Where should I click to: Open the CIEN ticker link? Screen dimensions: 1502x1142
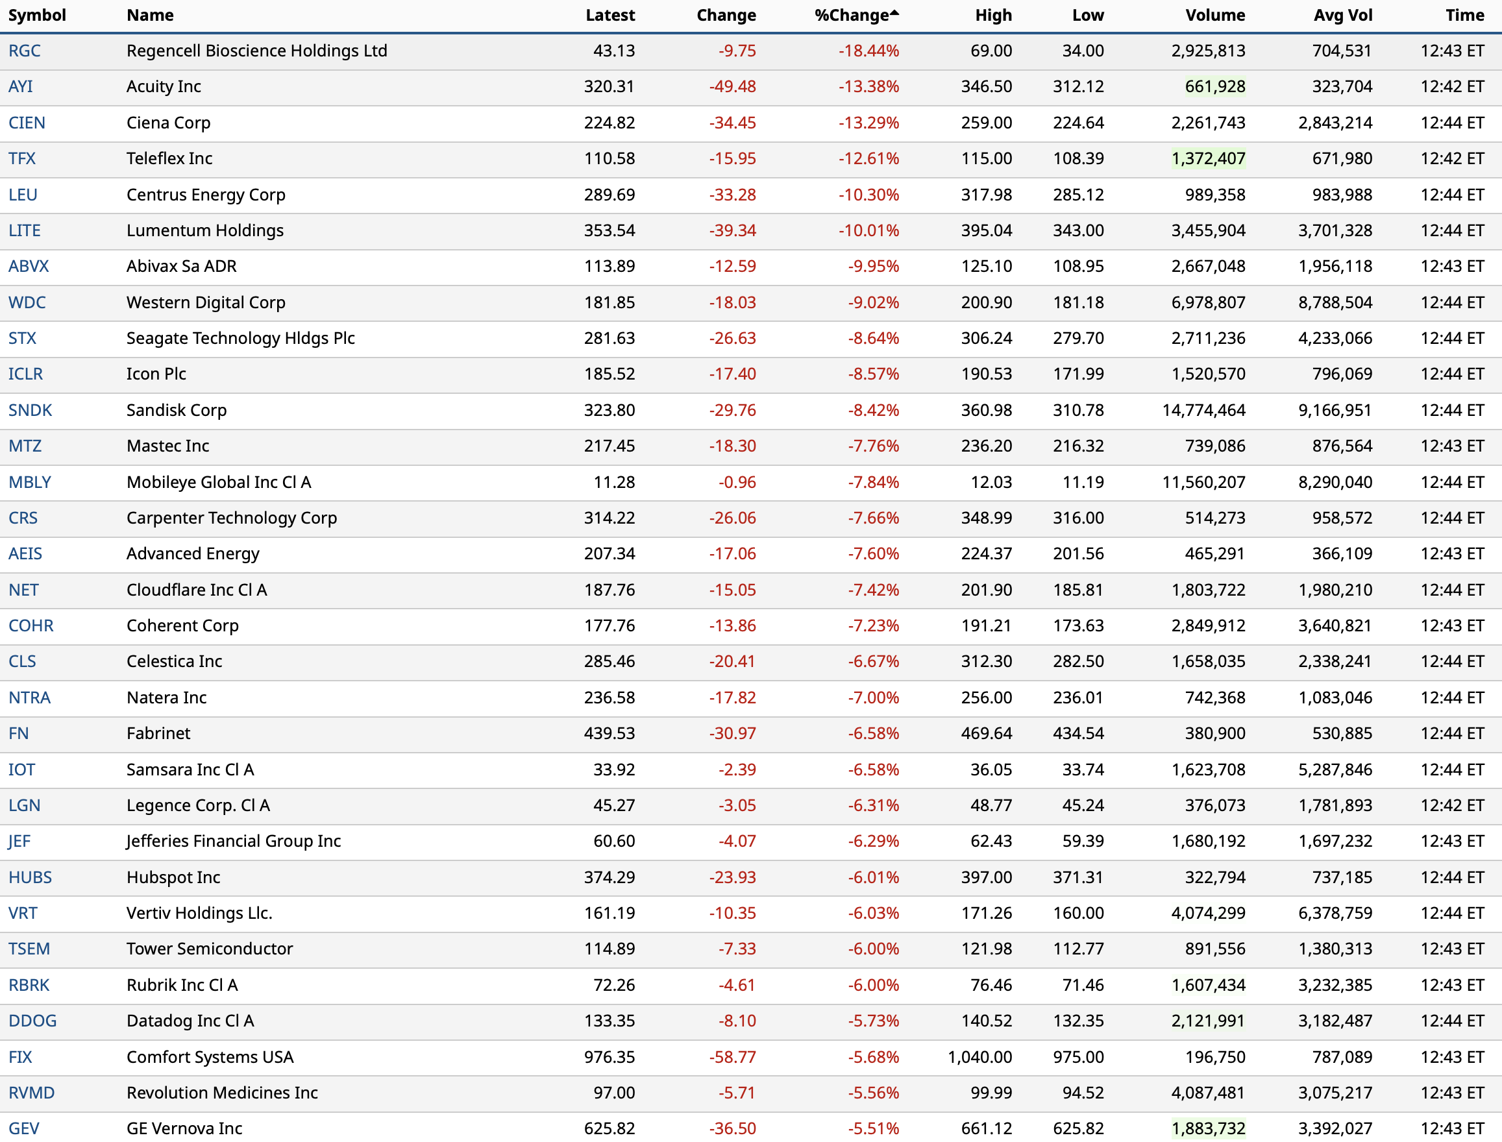[x=27, y=123]
